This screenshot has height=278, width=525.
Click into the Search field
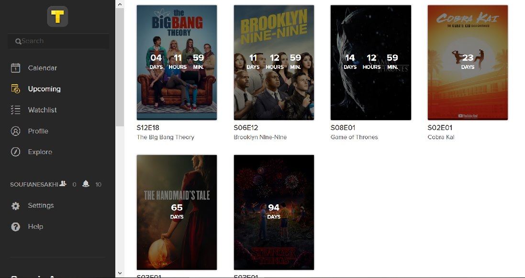58,41
